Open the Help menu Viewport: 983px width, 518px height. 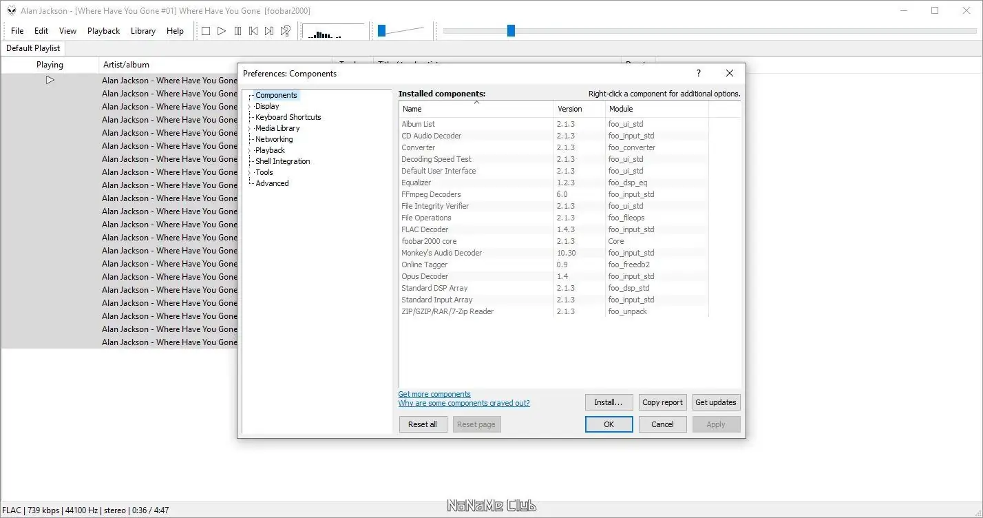[x=175, y=31]
